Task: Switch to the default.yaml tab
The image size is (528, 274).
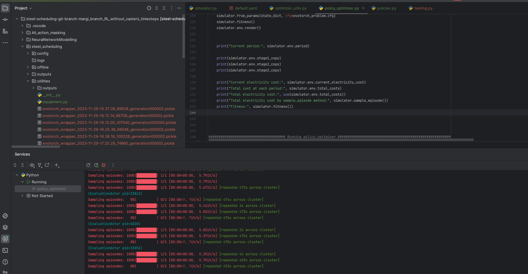Action: 245,8
